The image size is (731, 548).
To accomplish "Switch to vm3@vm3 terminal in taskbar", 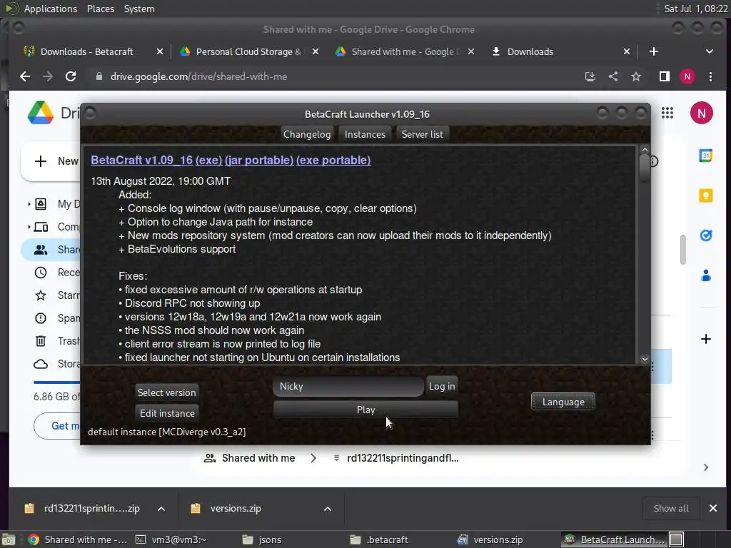I will pyautogui.click(x=171, y=539).
